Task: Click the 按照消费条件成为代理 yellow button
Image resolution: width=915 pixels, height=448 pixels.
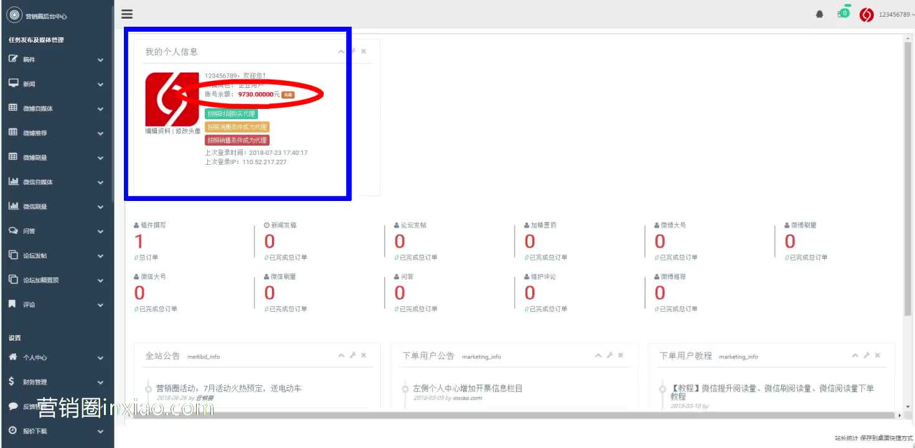Action: pyautogui.click(x=237, y=127)
